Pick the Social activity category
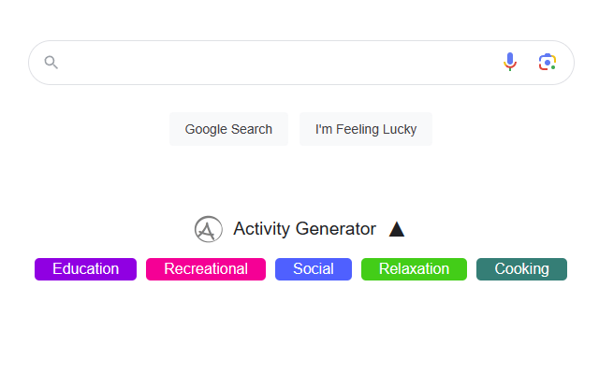Screen dimensions: 599x374 click(x=314, y=269)
